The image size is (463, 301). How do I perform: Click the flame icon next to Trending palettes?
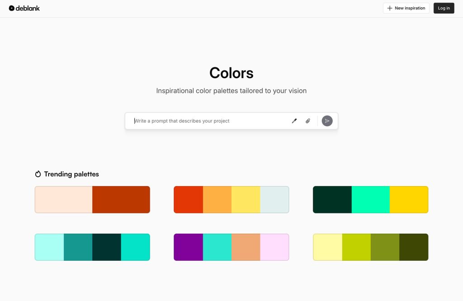(x=38, y=174)
